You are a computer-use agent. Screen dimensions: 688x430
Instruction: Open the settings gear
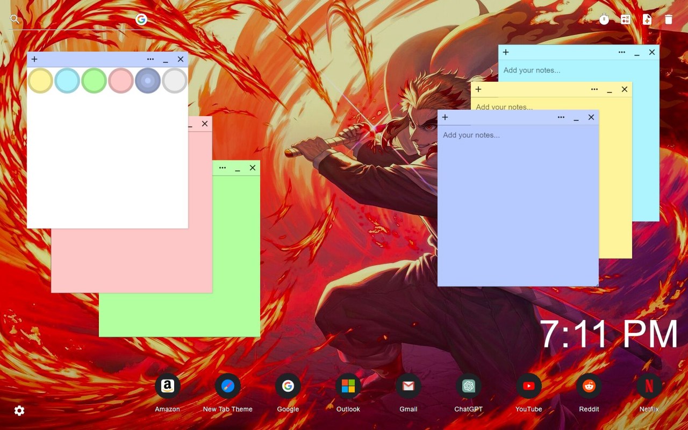[19, 411]
